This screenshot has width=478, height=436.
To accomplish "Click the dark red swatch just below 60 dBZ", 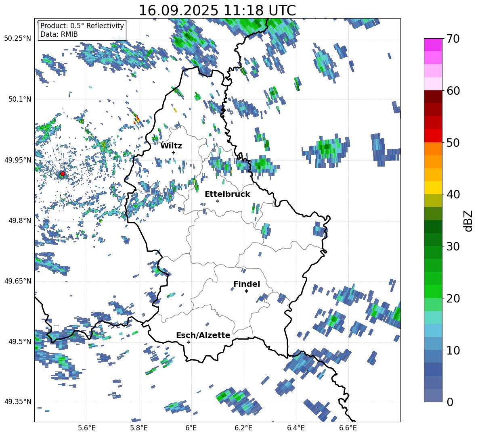I will [x=433, y=97].
